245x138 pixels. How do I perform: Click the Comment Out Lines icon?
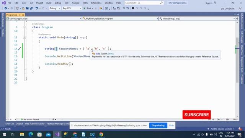point(124,8)
